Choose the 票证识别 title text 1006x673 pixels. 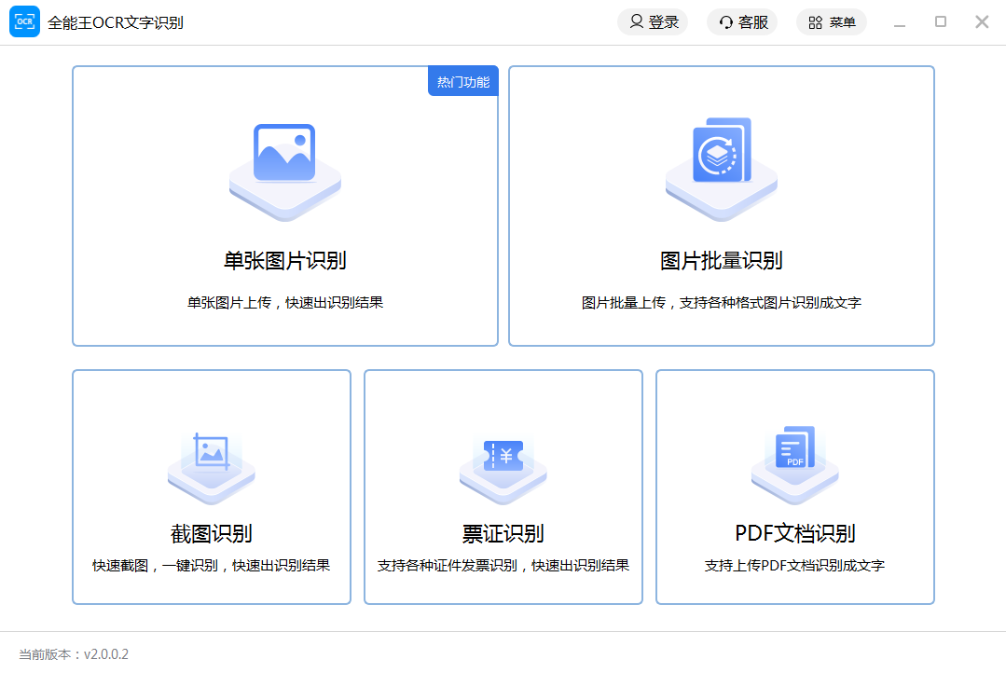point(503,534)
